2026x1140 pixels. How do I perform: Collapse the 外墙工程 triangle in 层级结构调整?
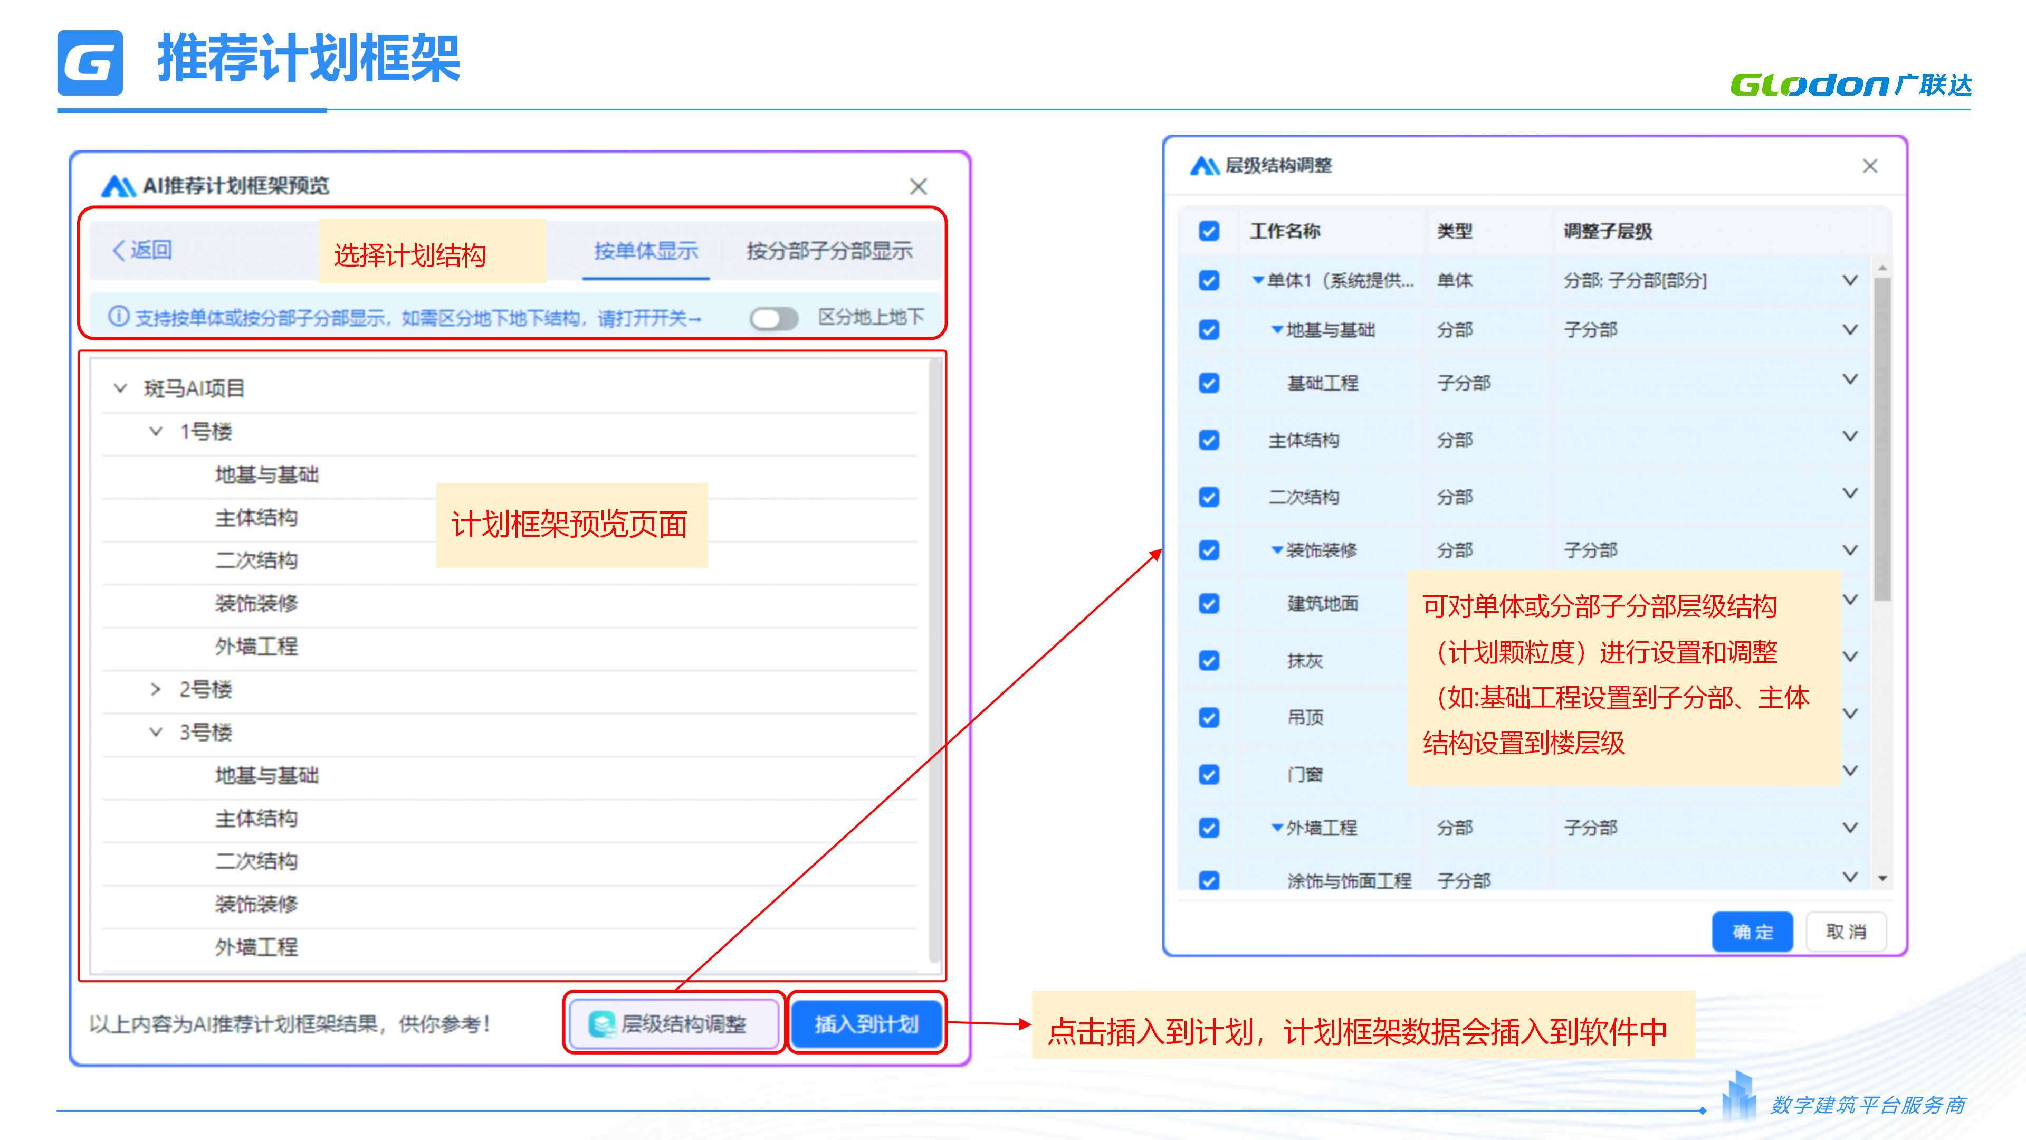[x=1277, y=828]
